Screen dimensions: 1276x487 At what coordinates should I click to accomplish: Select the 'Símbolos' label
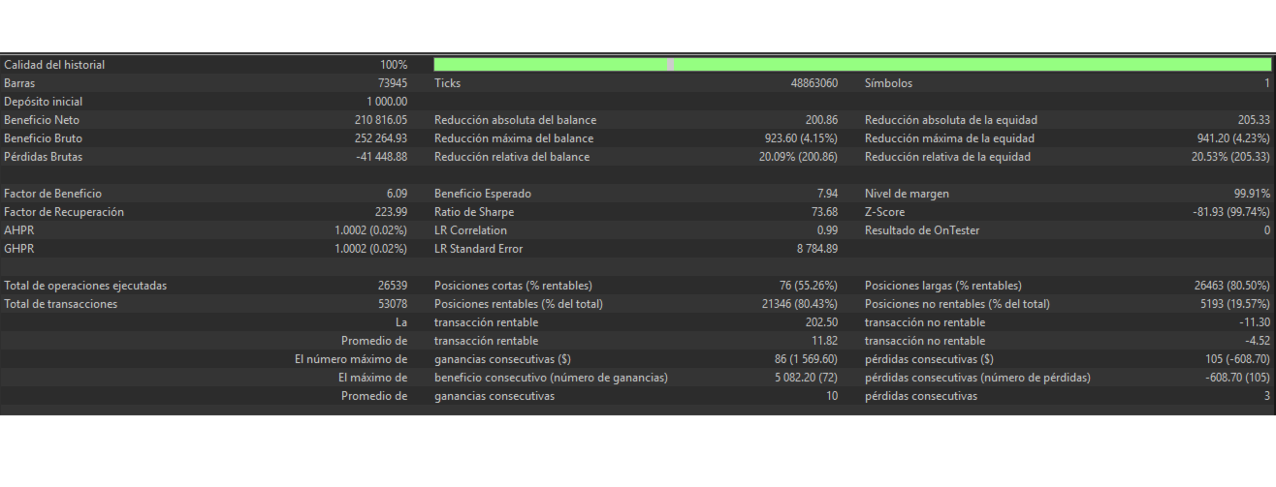coord(888,83)
